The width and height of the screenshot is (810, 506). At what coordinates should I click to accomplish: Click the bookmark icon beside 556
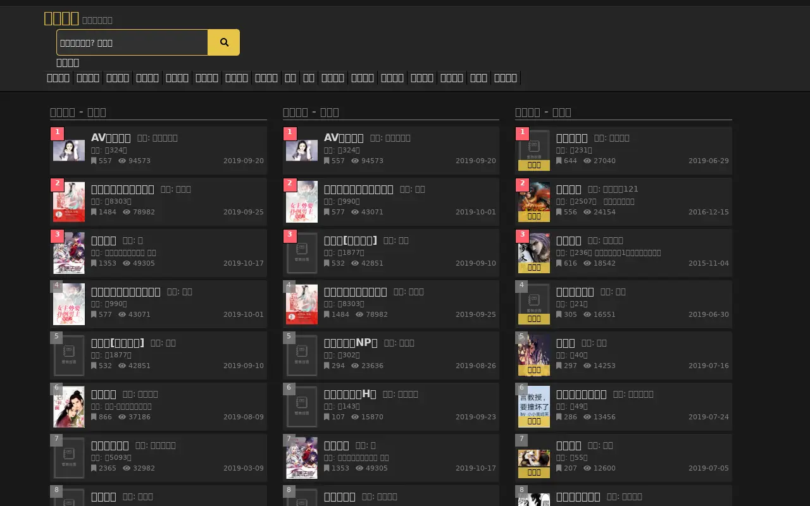[559, 212]
